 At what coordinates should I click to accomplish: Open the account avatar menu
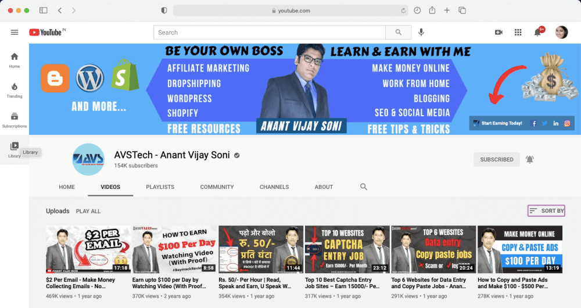tap(561, 32)
